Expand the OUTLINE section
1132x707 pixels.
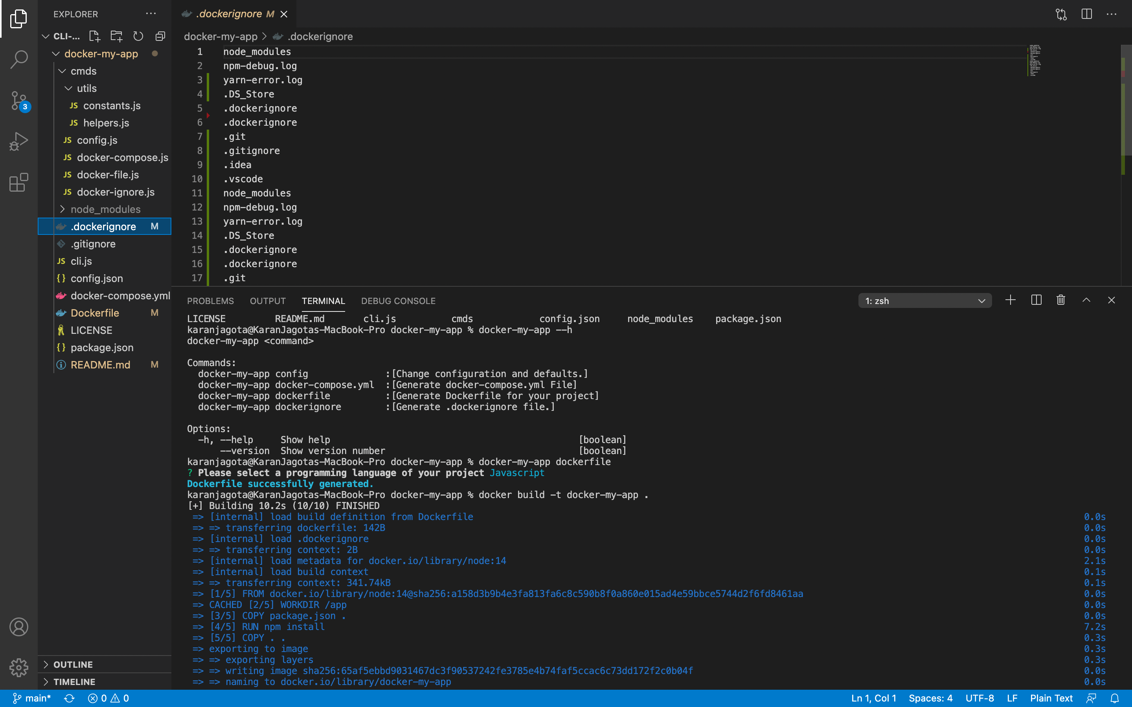click(x=73, y=665)
